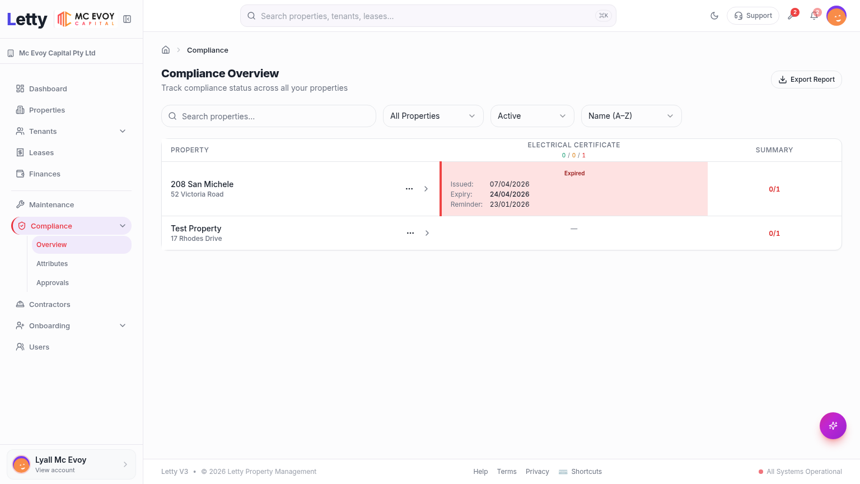Image resolution: width=860 pixels, height=484 pixels.
Task: Open the All Properties filter dropdown
Action: [433, 116]
